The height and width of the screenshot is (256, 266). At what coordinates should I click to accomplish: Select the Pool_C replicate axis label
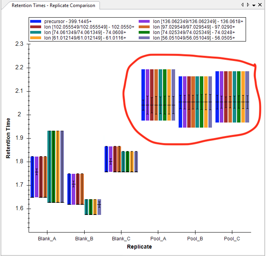coord(232,239)
